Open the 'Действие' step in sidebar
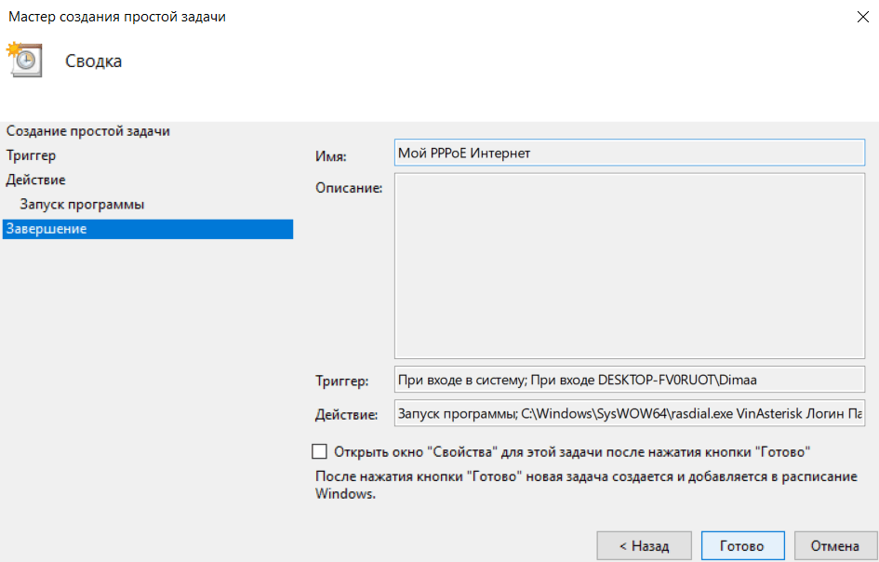Screen dimensions: 879x562 click(35, 180)
